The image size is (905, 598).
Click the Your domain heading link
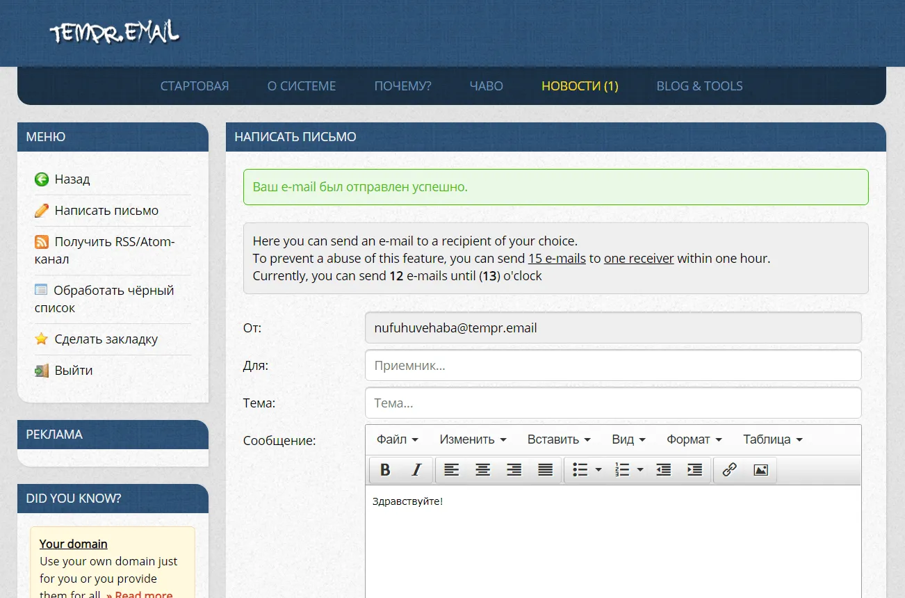[74, 544]
